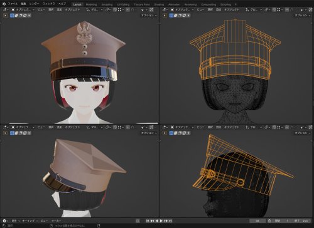This screenshot has width=314, height=228.
Task: Open the 編集 menu
Action: coord(23,4)
